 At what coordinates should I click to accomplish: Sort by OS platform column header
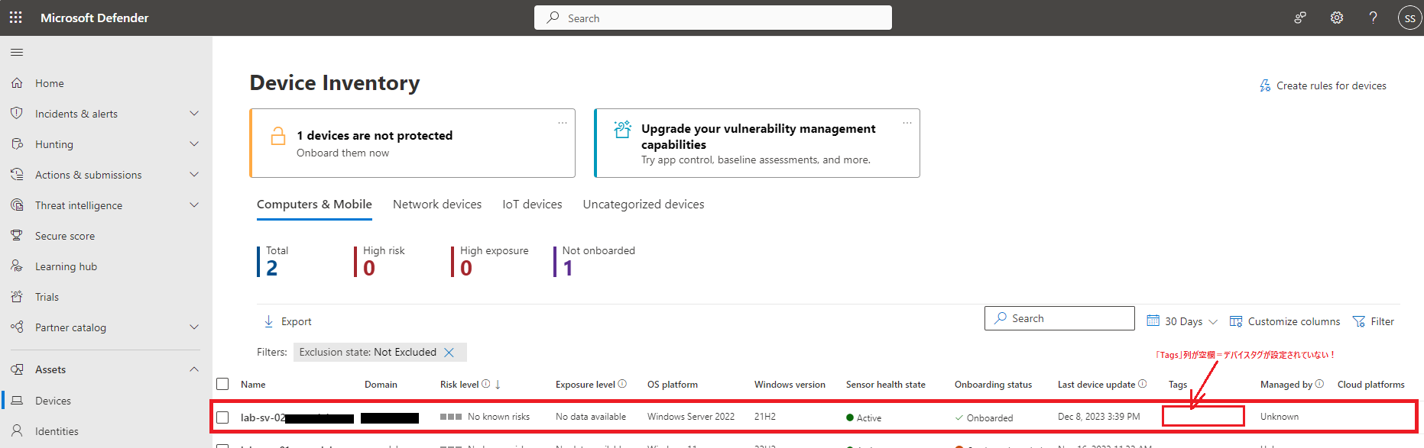[x=673, y=384]
